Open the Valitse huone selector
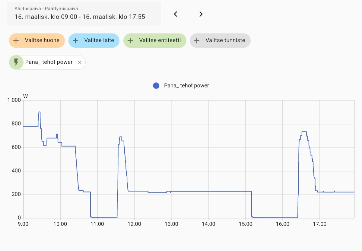 pyautogui.click(x=42, y=40)
